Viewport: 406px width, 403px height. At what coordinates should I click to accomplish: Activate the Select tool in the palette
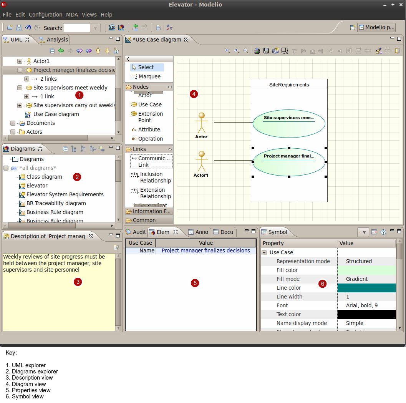[147, 67]
